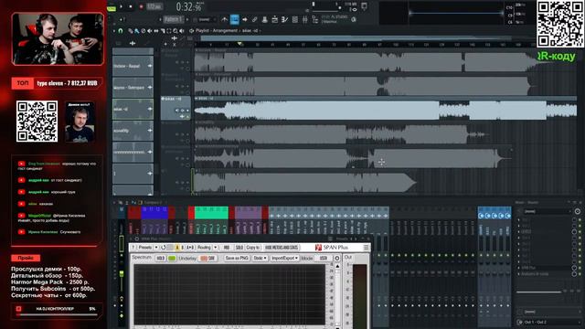This screenshot has height=329, width=585.
Task: Click the highlighted alias -id audio waveform clip
Action: (x=386, y=111)
